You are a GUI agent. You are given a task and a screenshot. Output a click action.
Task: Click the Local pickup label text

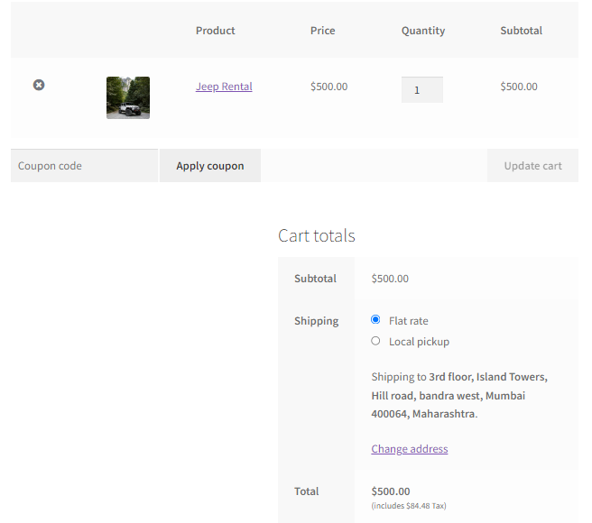tap(419, 342)
